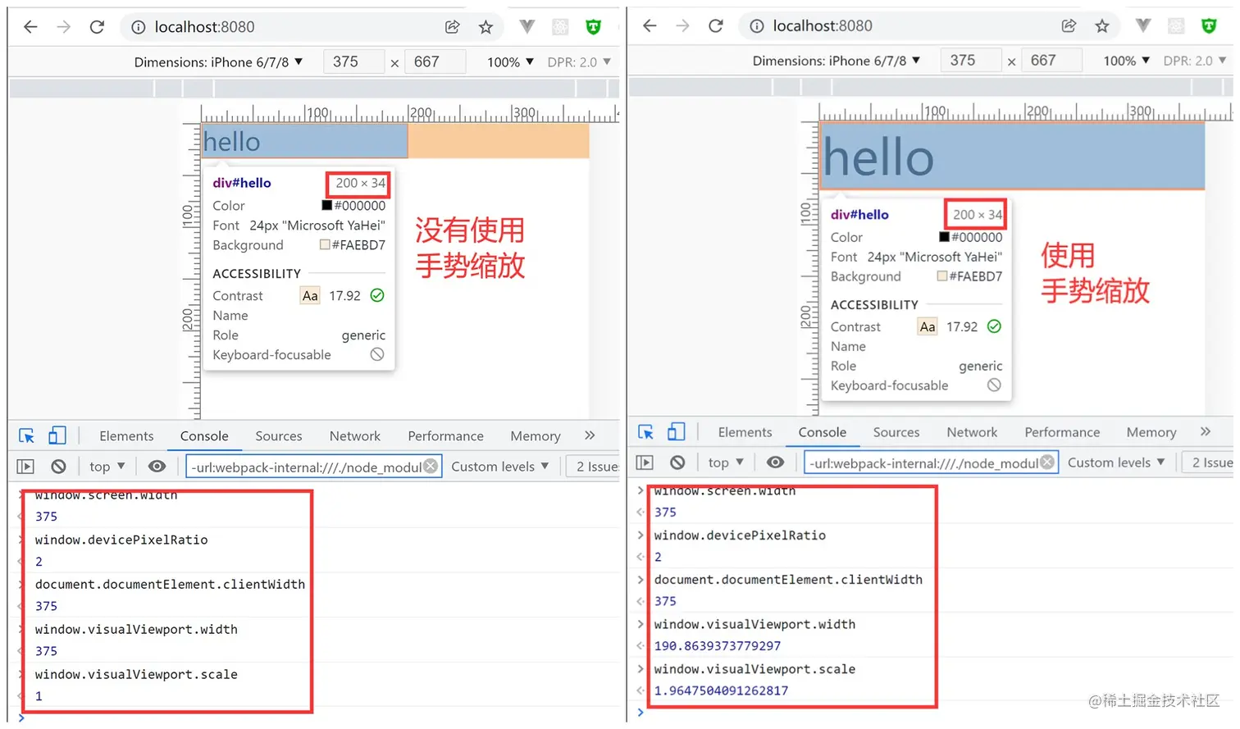Switch to the Sources tab in left DevTools
The height and width of the screenshot is (729, 1240).
(279, 436)
